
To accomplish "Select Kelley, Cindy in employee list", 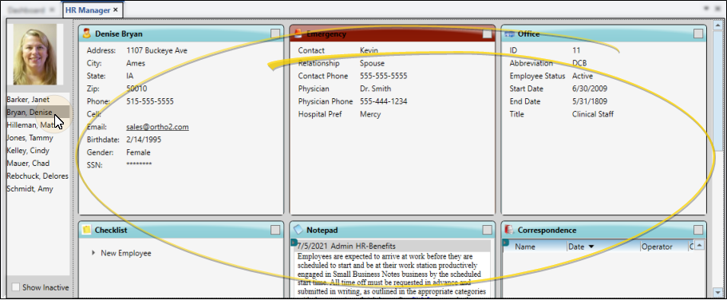I will [28, 150].
